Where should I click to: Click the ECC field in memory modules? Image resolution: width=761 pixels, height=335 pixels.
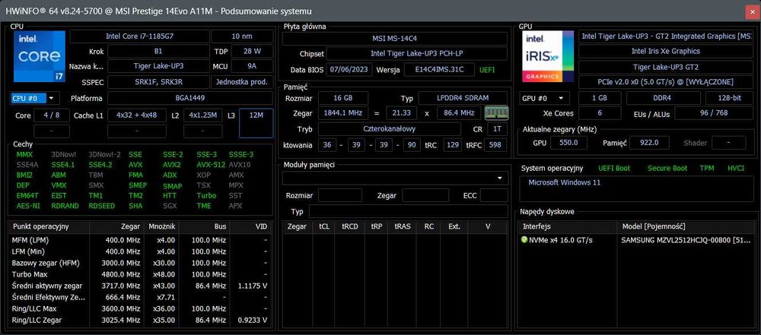click(494, 195)
